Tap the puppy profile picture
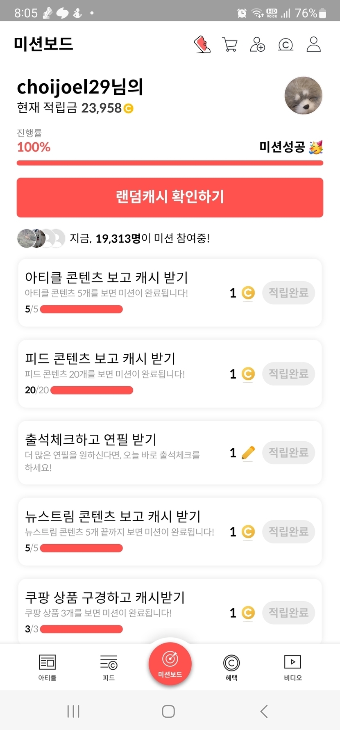340x730 pixels. 304,96
